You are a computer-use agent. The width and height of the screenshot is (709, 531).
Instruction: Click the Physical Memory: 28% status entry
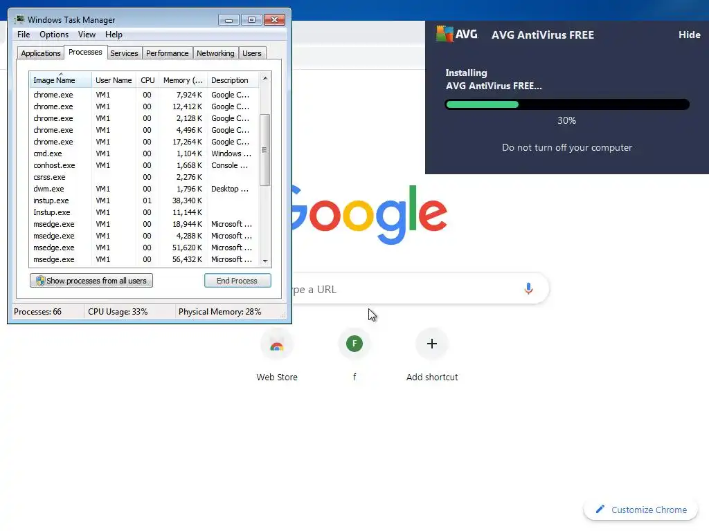pyautogui.click(x=219, y=312)
